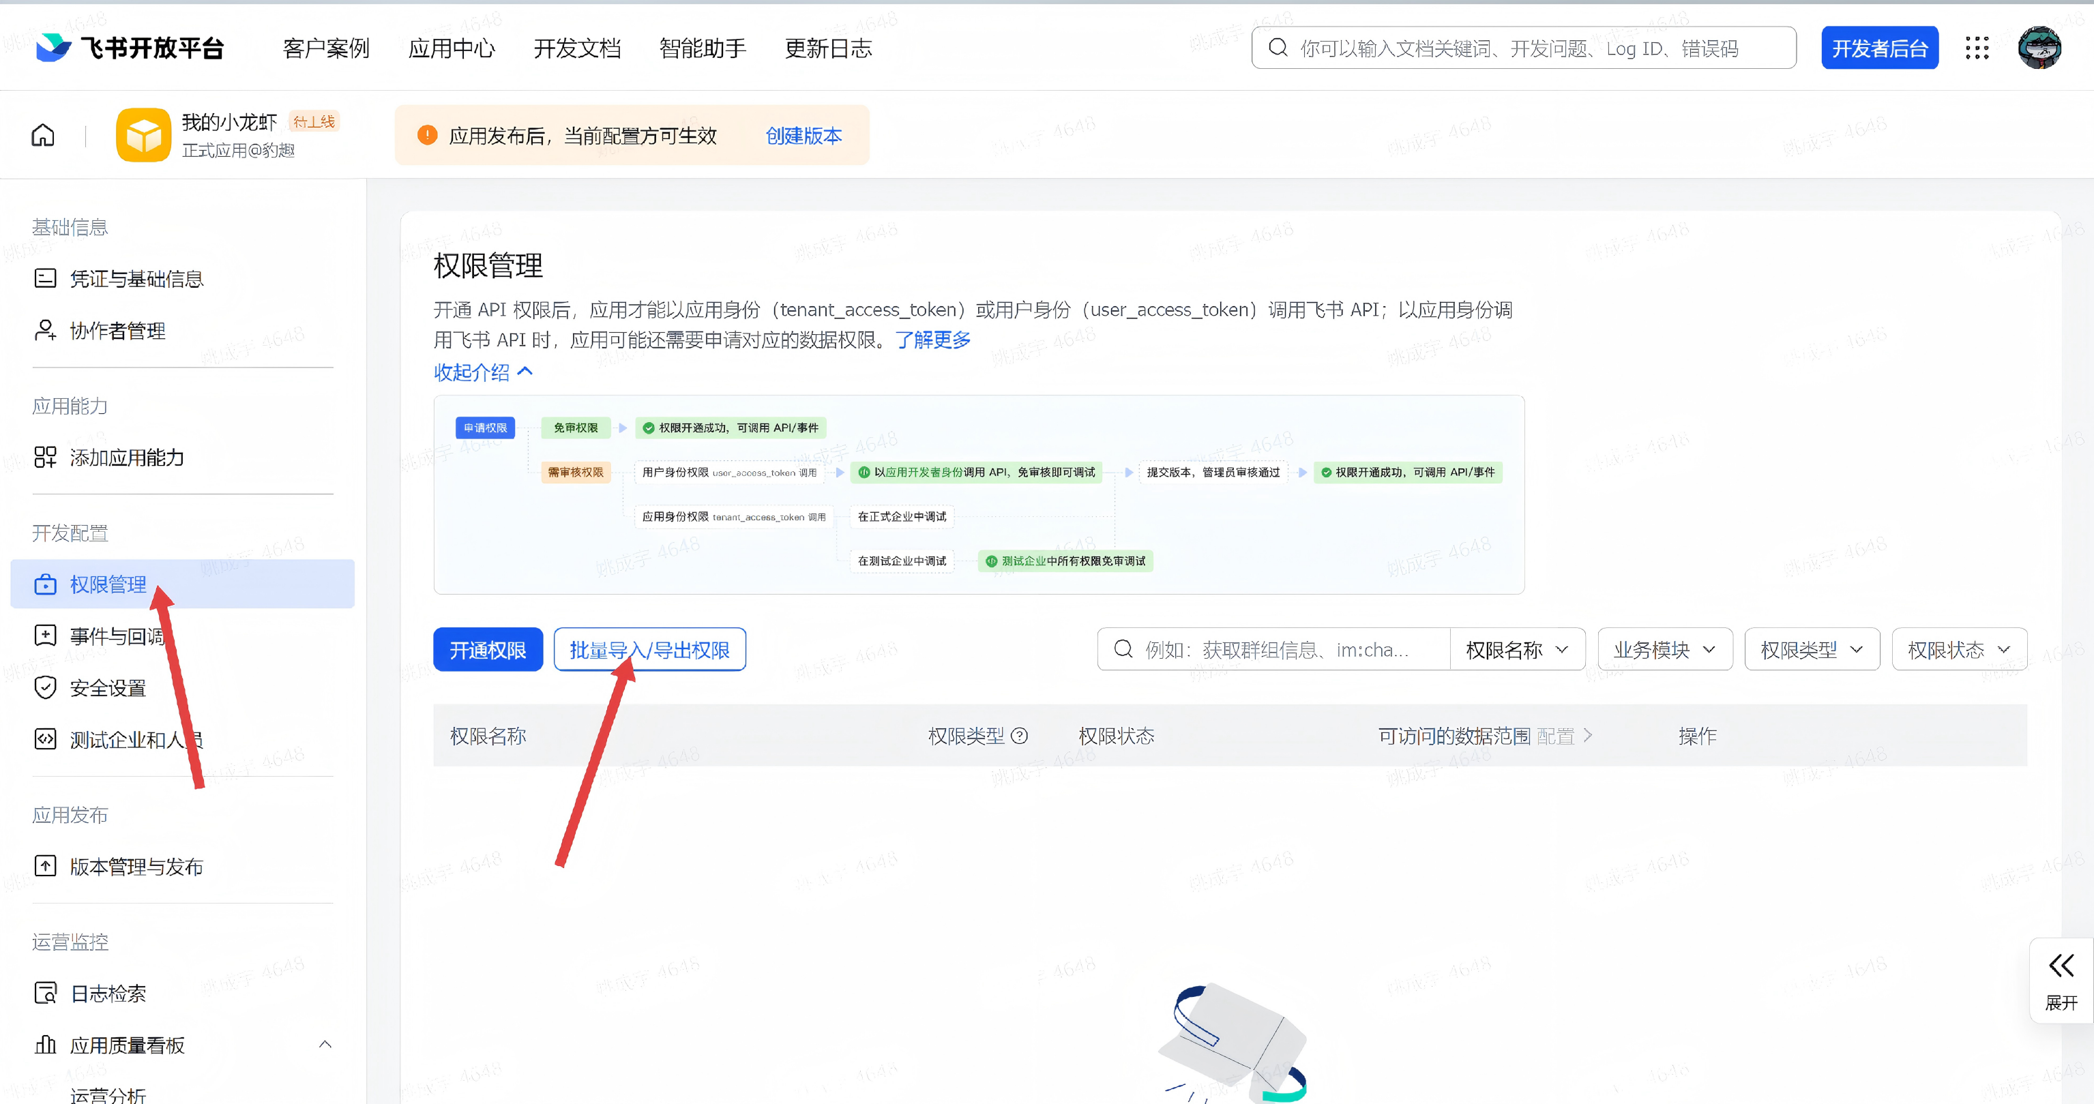2094x1104 pixels.
Task: Collapse the intro via 收起介绍
Action: tap(483, 372)
